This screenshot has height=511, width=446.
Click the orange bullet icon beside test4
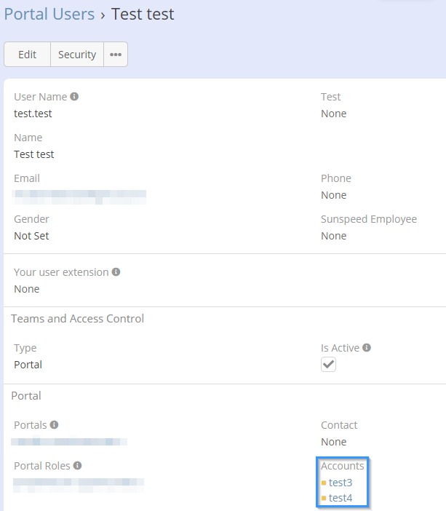(x=324, y=499)
